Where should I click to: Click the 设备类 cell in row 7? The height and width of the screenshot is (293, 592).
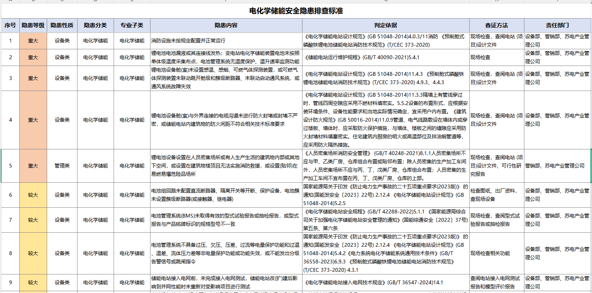[62, 220]
